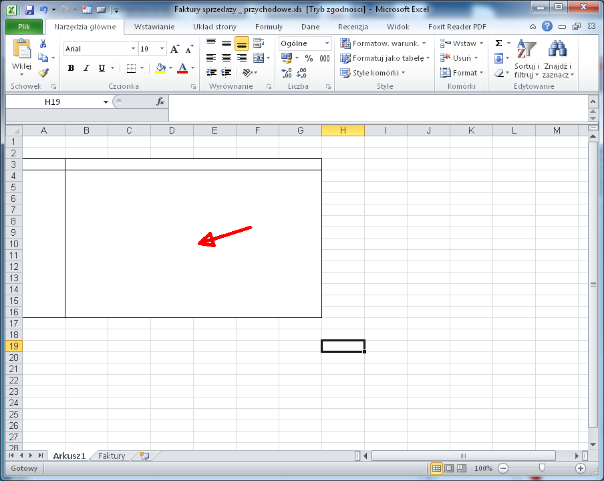Toggle Italic formatting
This screenshot has height=481, width=604.
point(87,68)
